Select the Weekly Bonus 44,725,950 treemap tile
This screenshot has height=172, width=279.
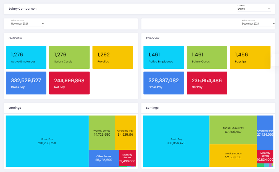102,133
